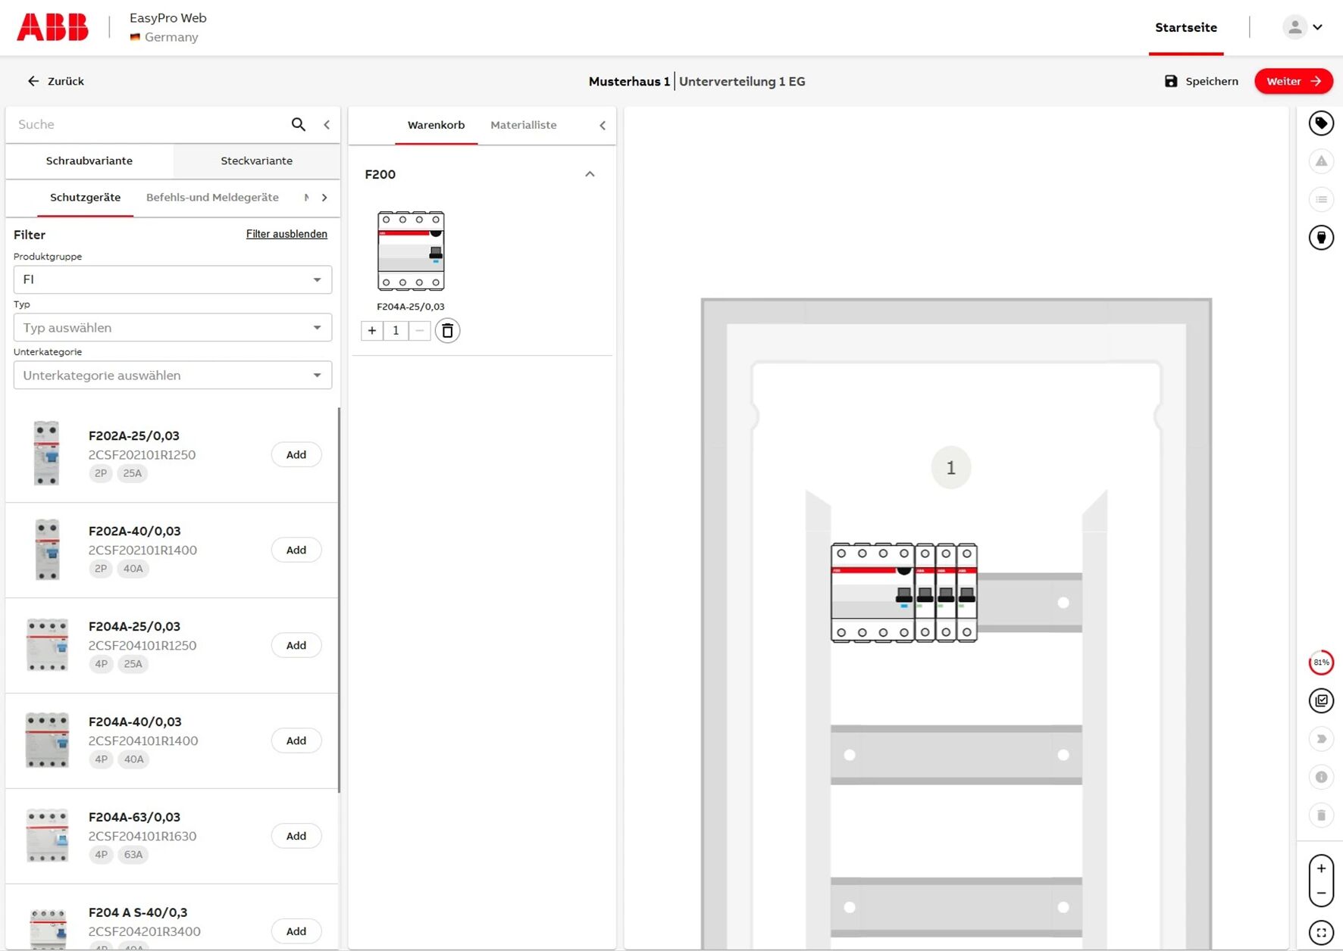Click the select-all checklist icon in sidebar
The width and height of the screenshot is (1343, 951).
click(x=1321, y=700)
